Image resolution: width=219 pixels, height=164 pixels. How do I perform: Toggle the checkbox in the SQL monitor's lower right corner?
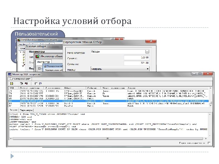[x=209, y=143]
